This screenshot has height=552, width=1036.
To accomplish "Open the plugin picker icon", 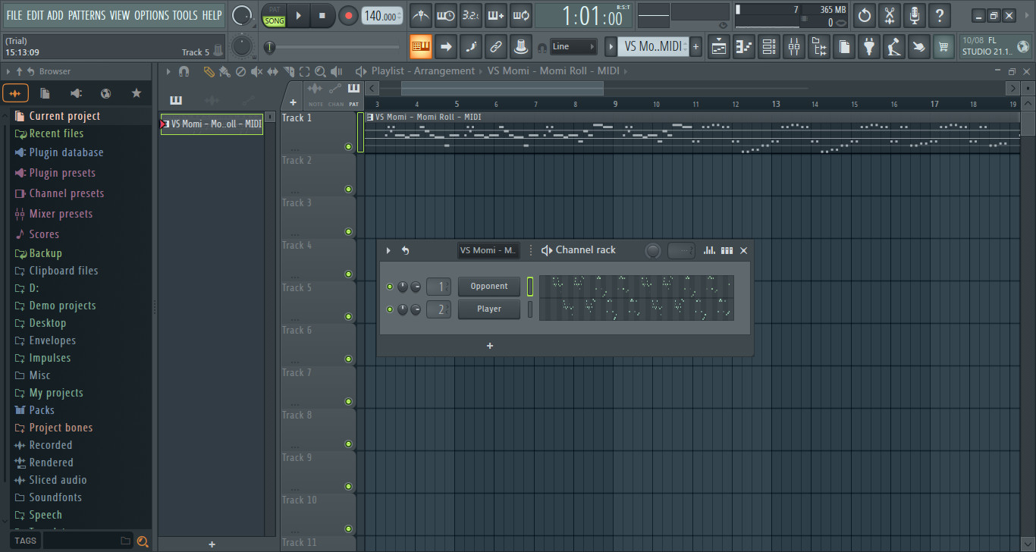I will coord(868,46).
